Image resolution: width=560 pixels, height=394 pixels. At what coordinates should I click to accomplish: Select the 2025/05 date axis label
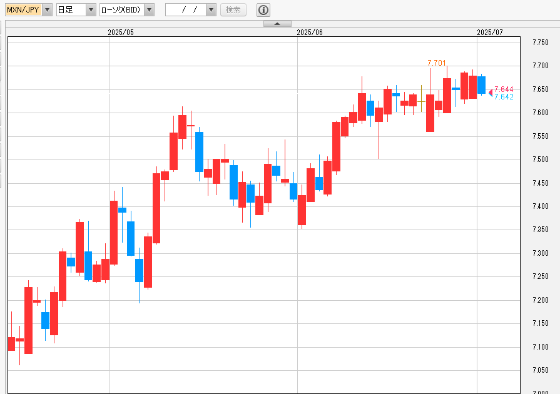121,32
